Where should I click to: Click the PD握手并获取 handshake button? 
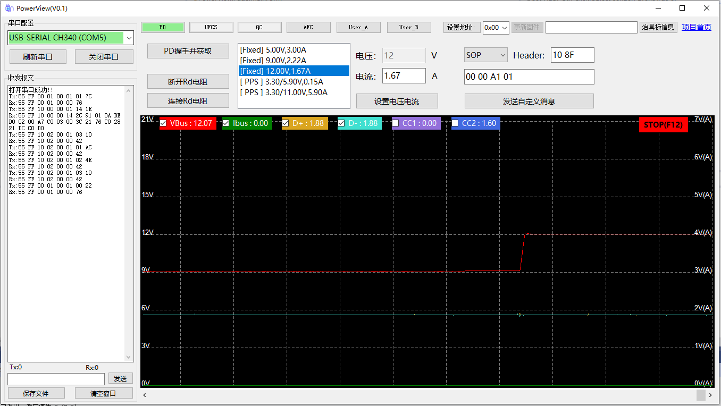click(x=188, y=51)
